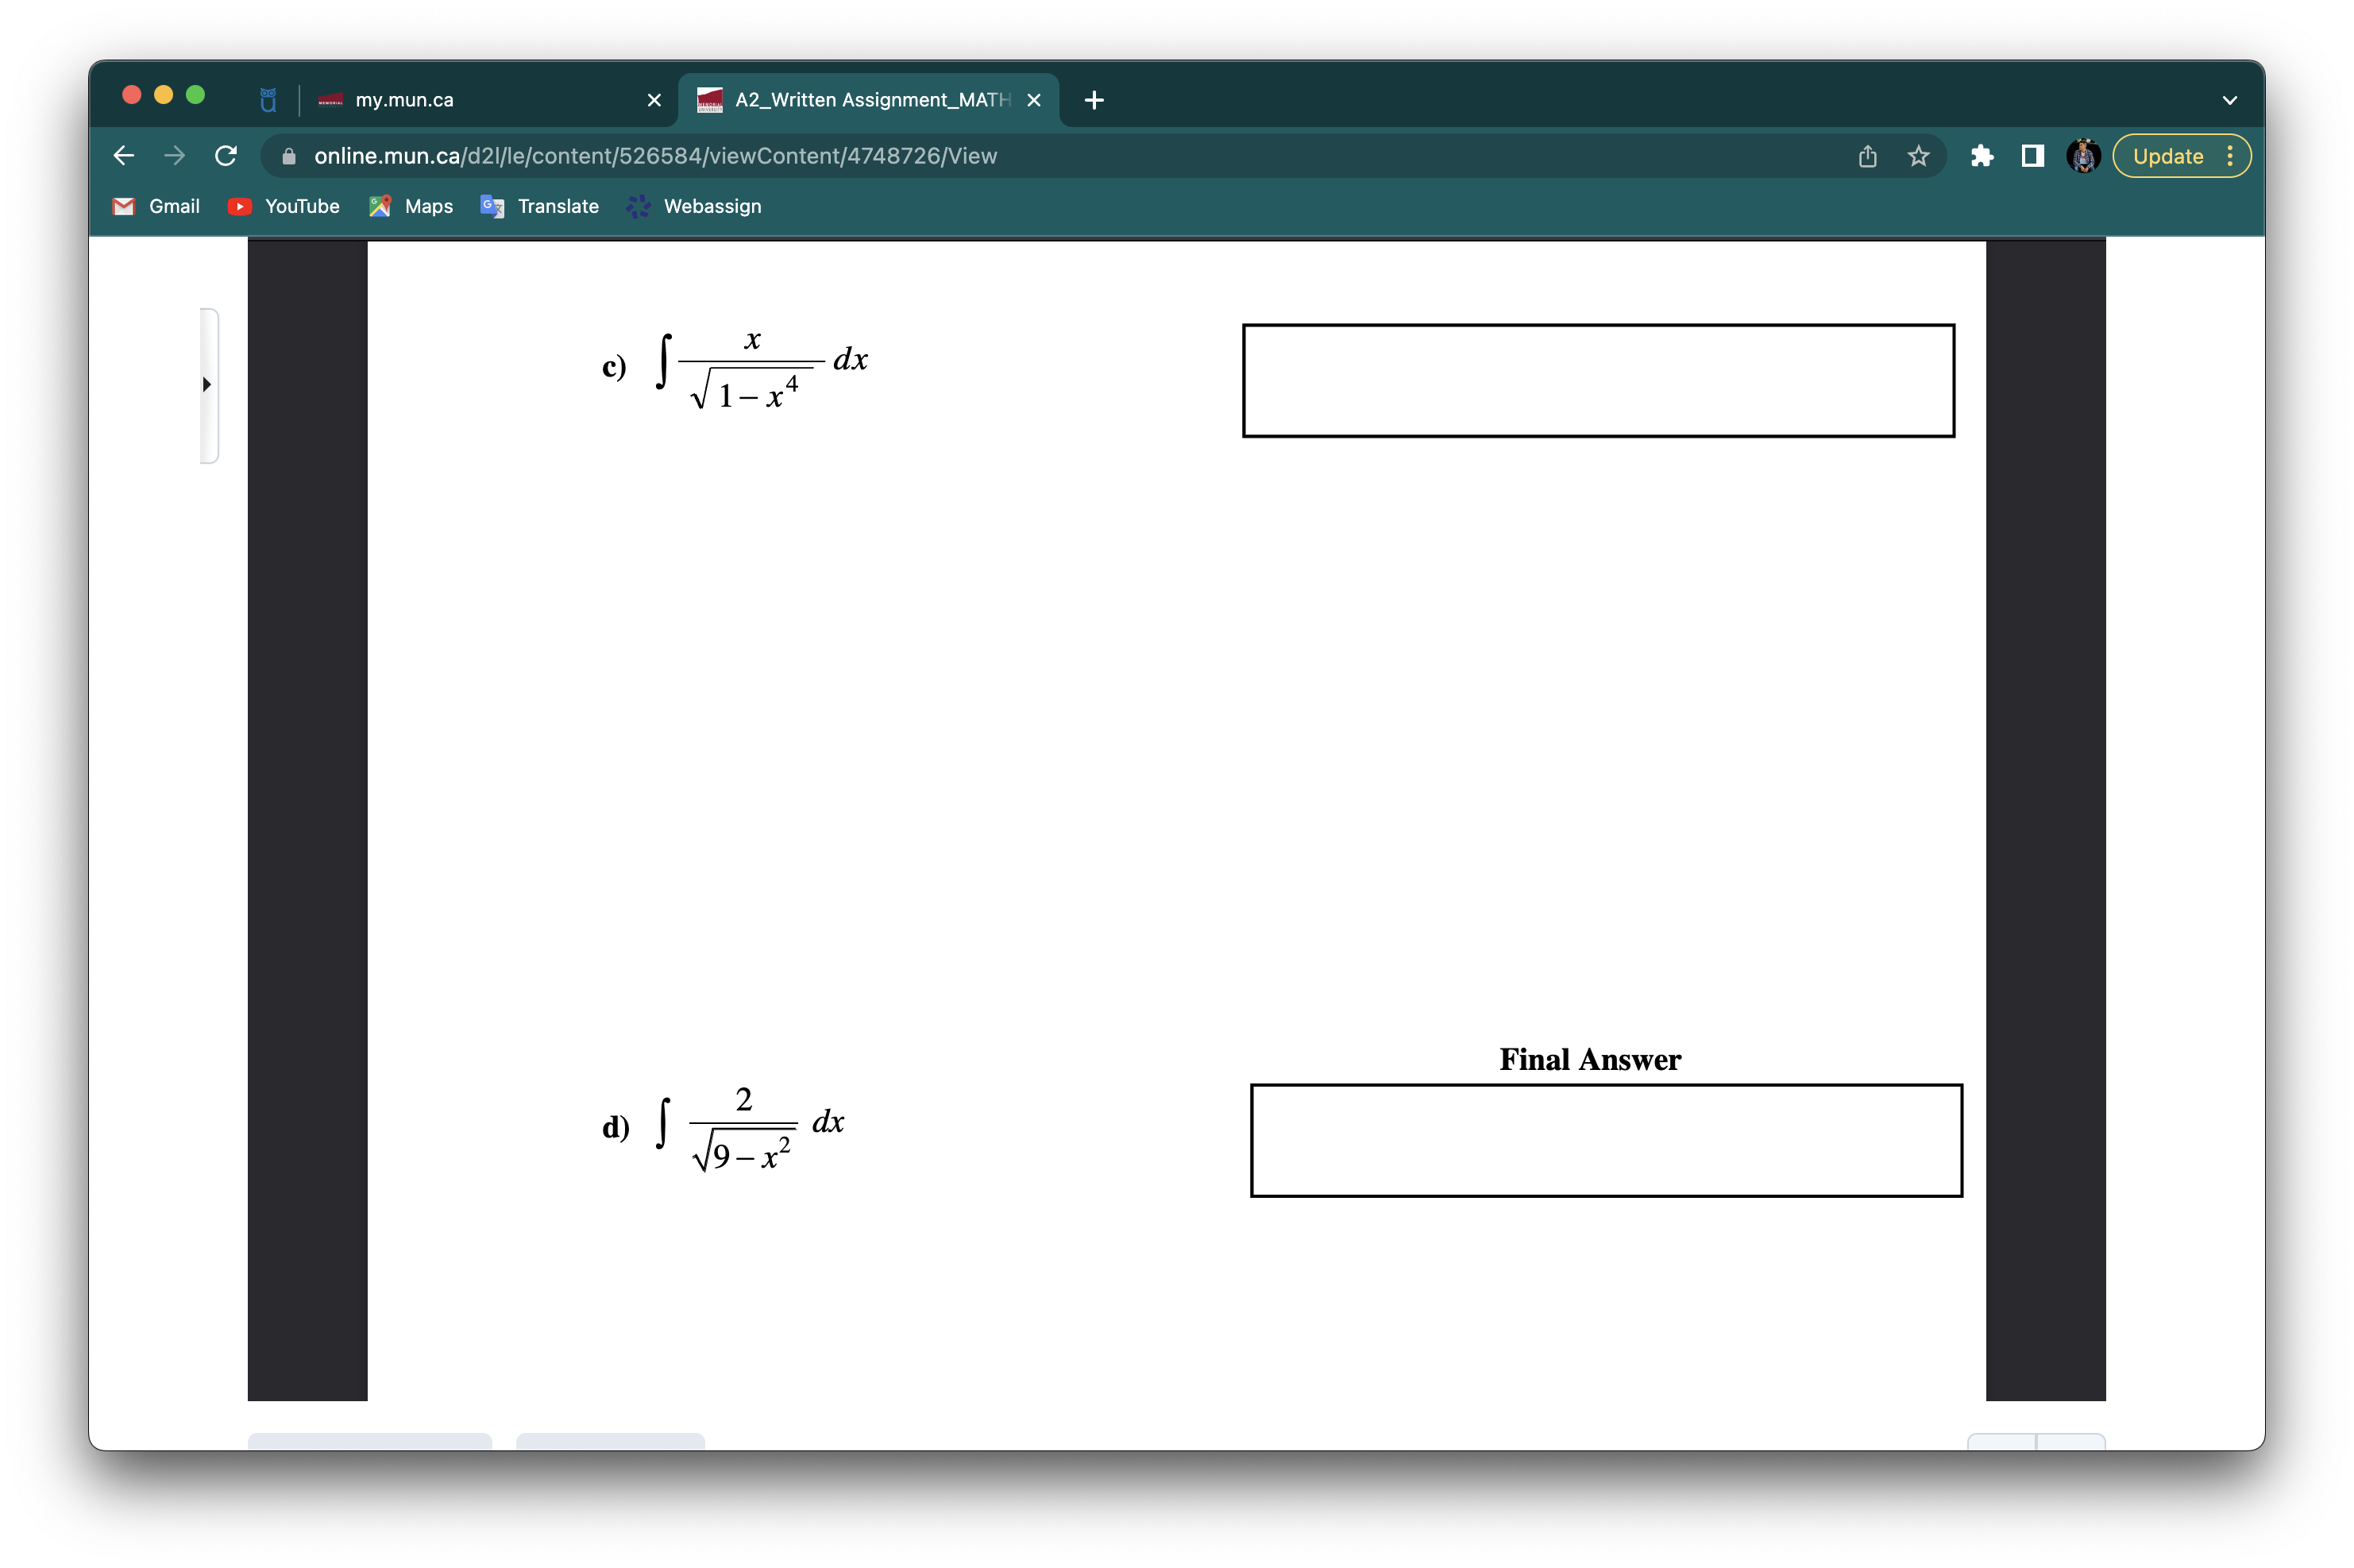2354x1568 pixels.
Task: Click the browser profile avatar
Action: point(2083,156)
